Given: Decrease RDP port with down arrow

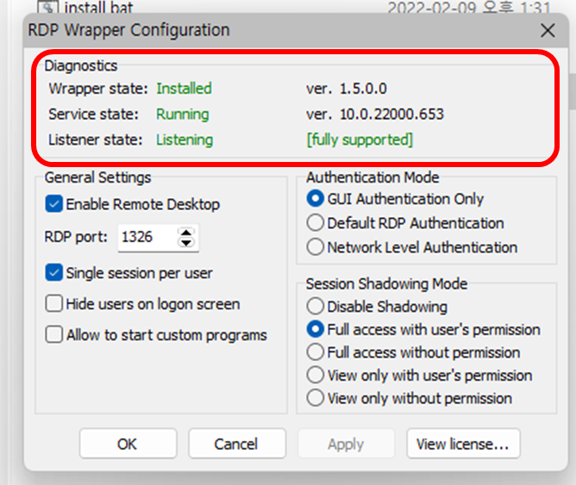Looking at the screenshot, I should (186, 243).
